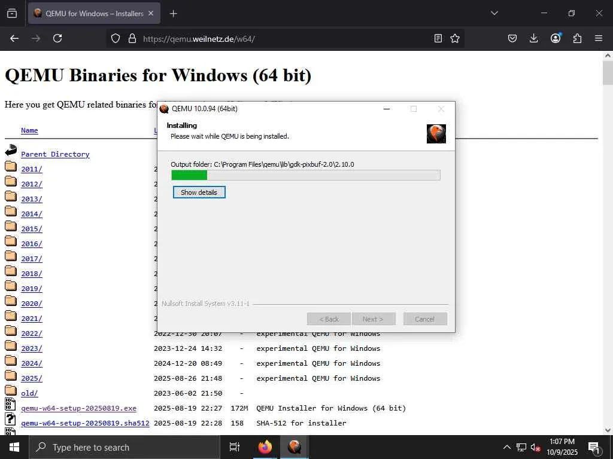613x459 pixels.
Task: Click the folder icon beside 2013/
Action: tap(11, 197)
